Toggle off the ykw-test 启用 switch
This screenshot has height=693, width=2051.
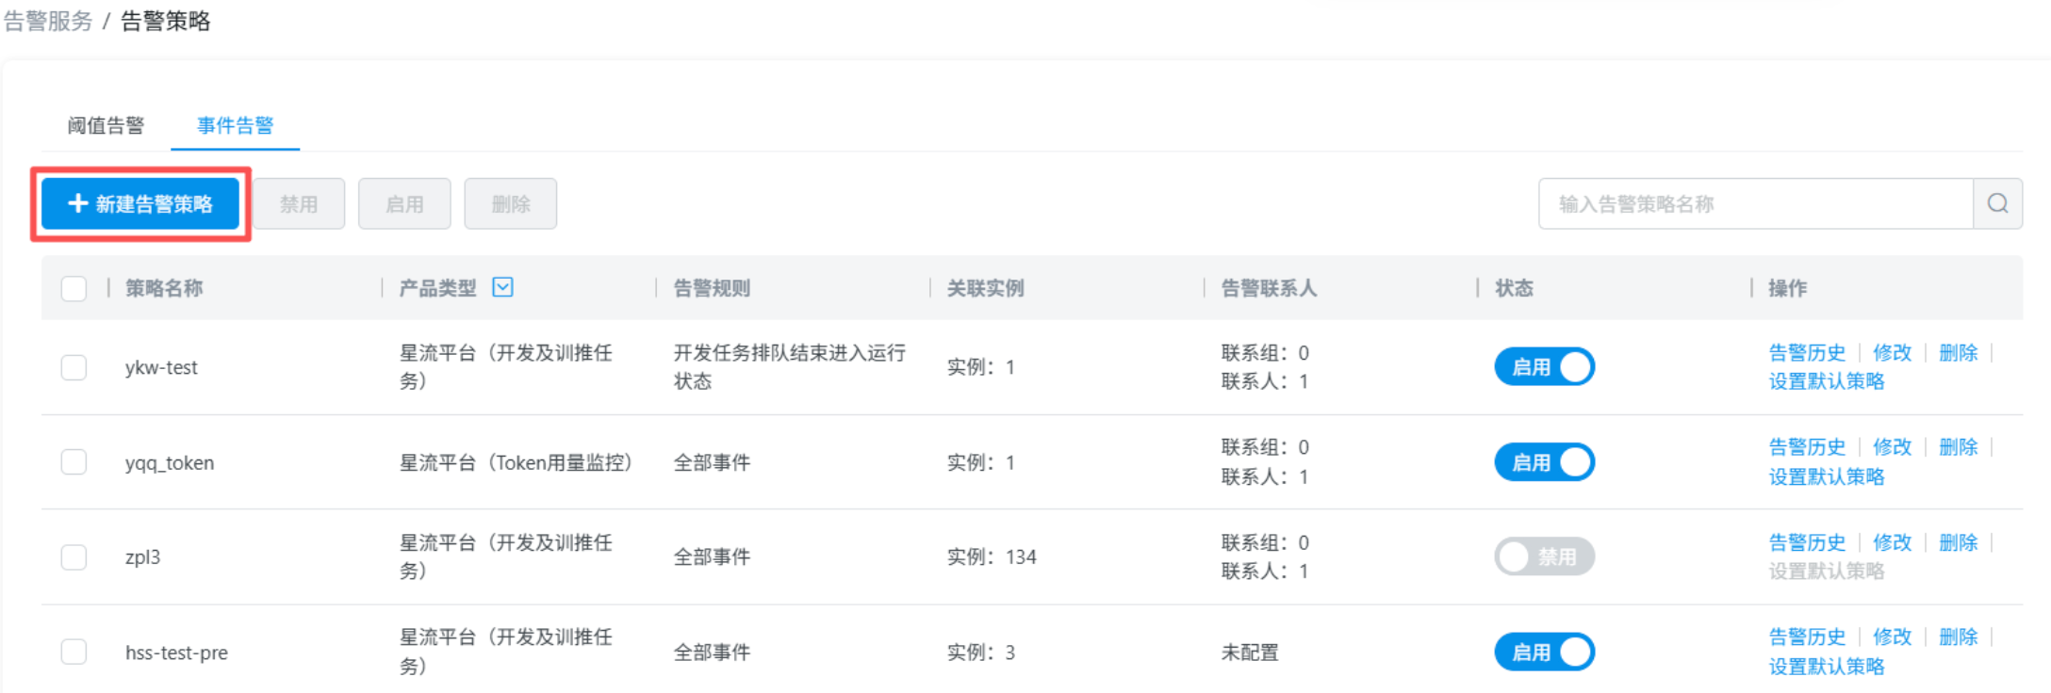(x=1544, y=367)
